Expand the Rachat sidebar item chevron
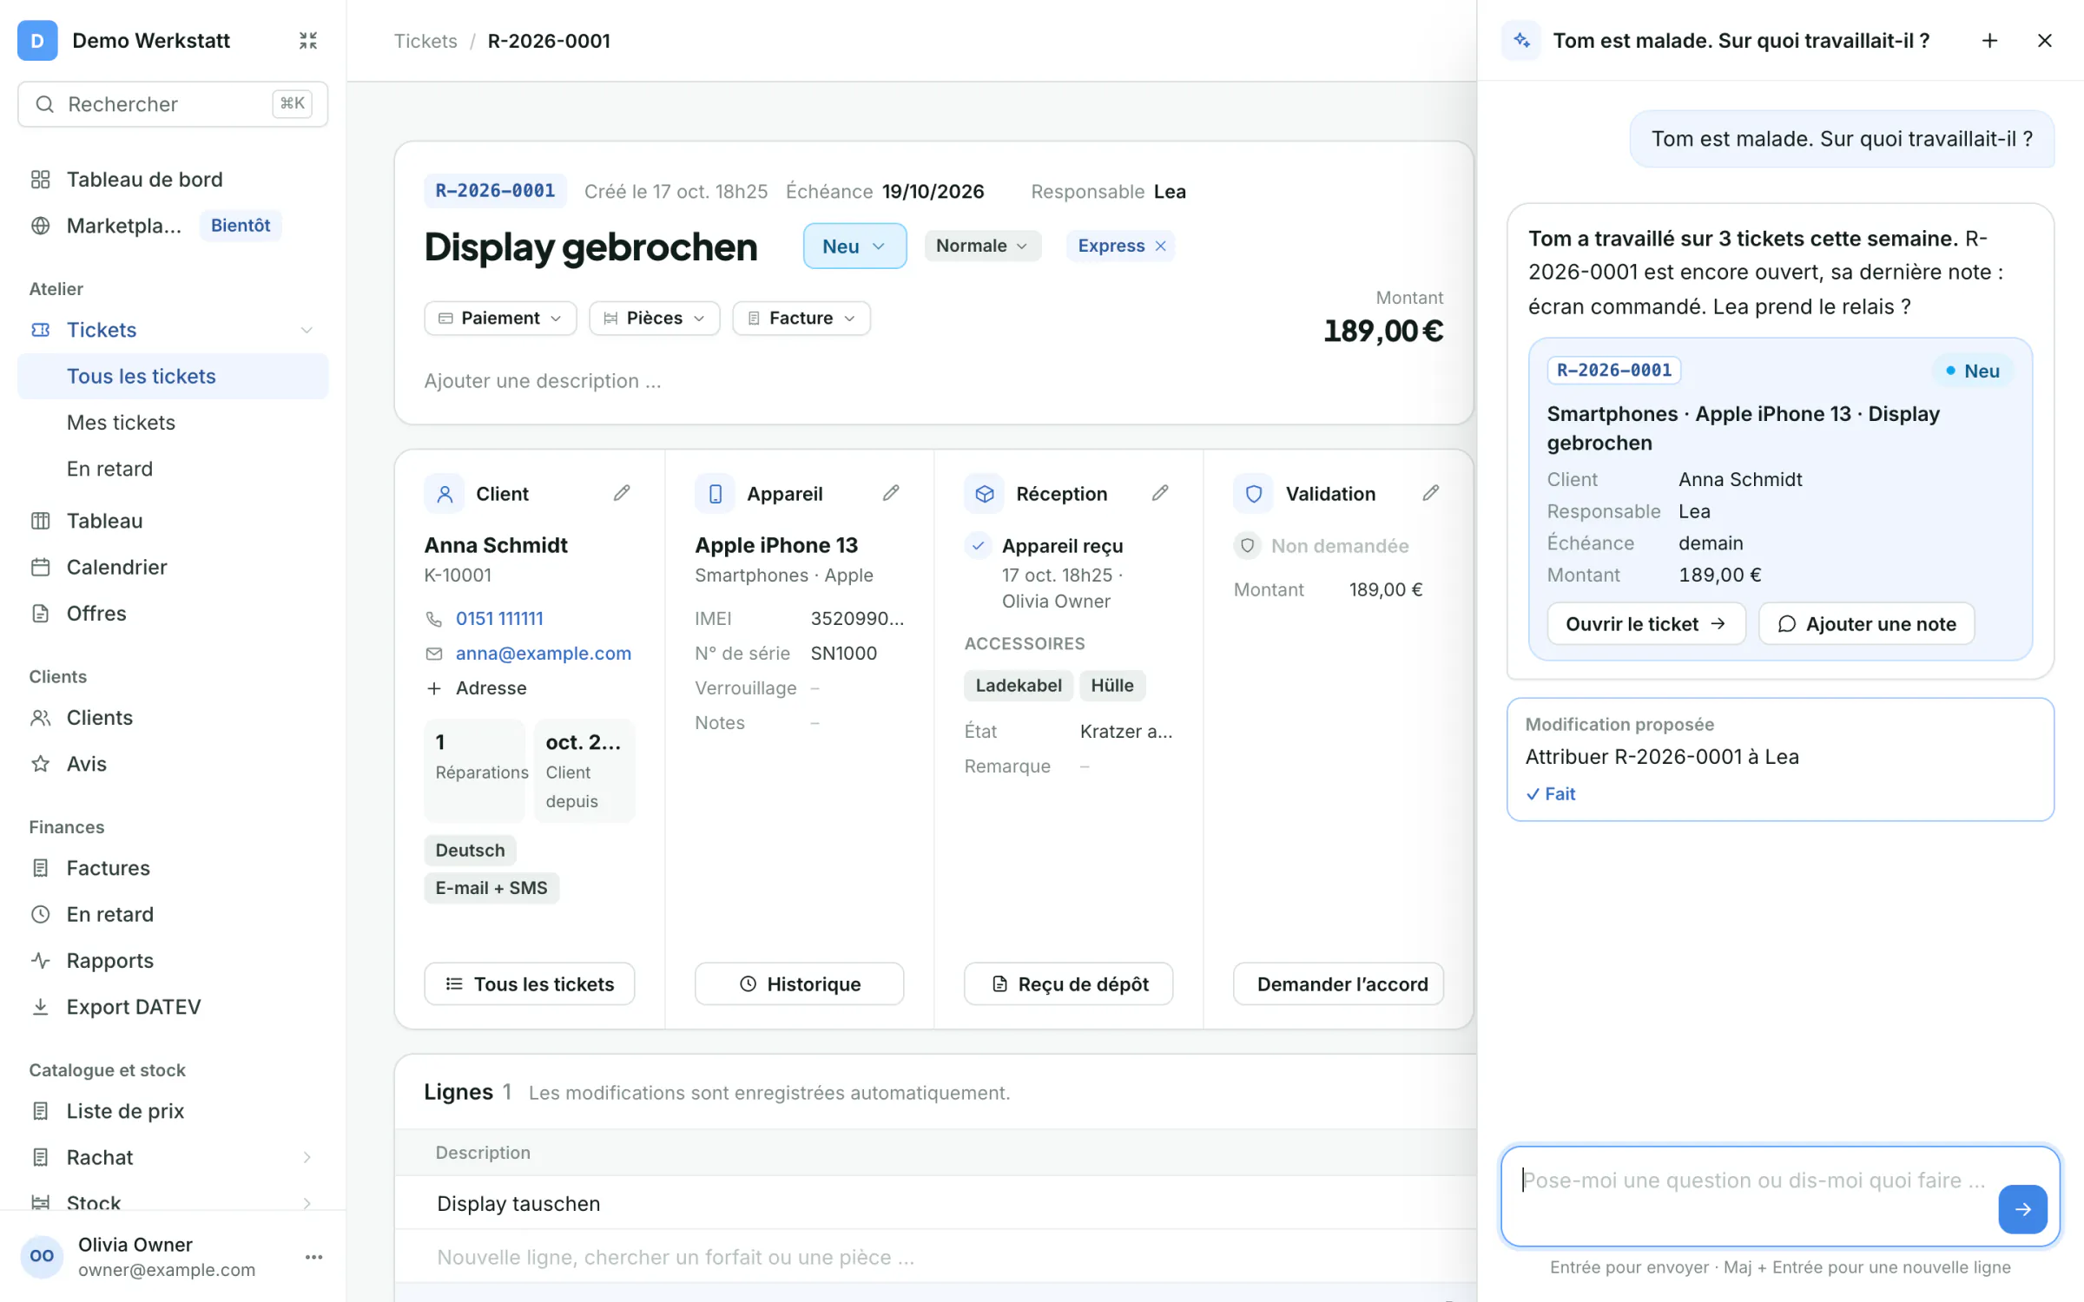This screenshot has width=2084, height=1302. pyautogui.click(x=307, y=1157)
